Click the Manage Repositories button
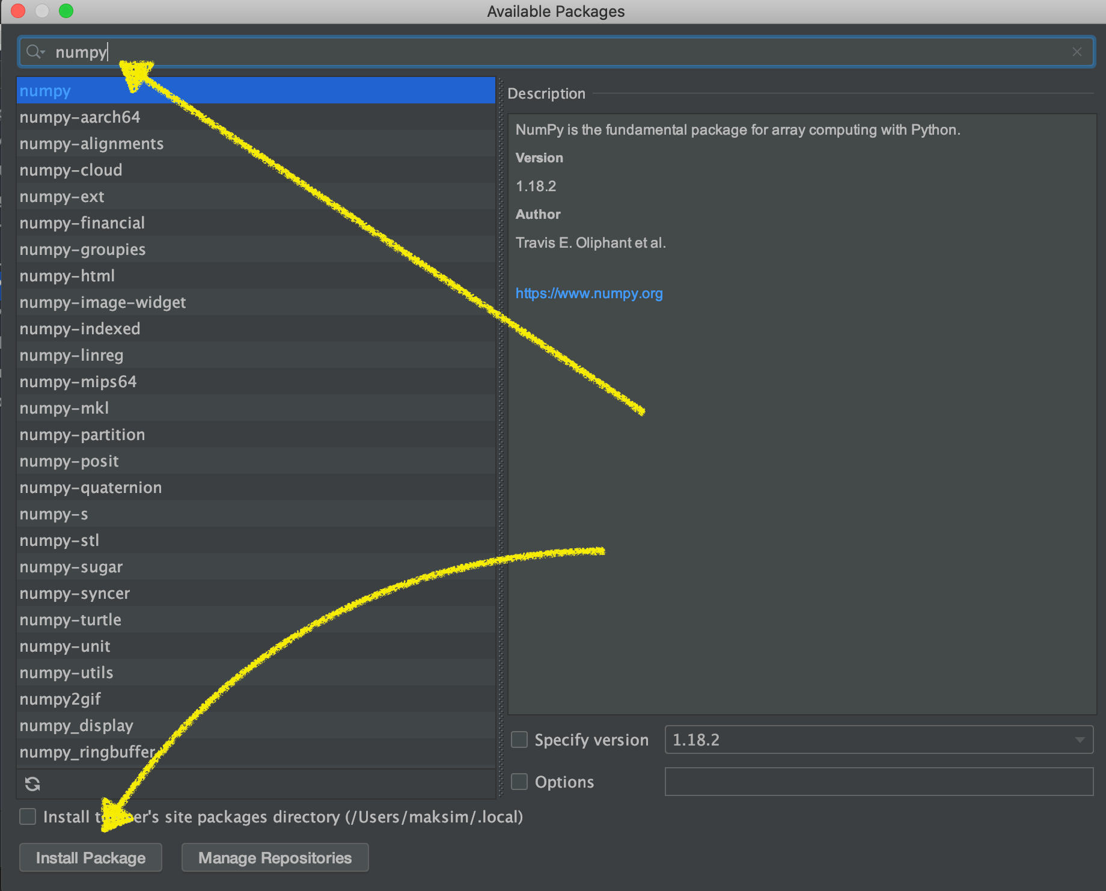1106x891 pixels. point(275,857)
